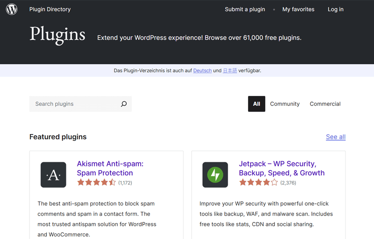Click the WordPress logo icon
374x239 pixels.
11,9
